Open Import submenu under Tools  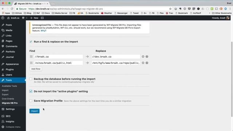tap(5, 90)
